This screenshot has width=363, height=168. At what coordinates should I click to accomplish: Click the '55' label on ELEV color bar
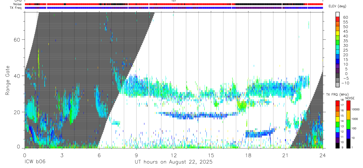tap(345, 22)
